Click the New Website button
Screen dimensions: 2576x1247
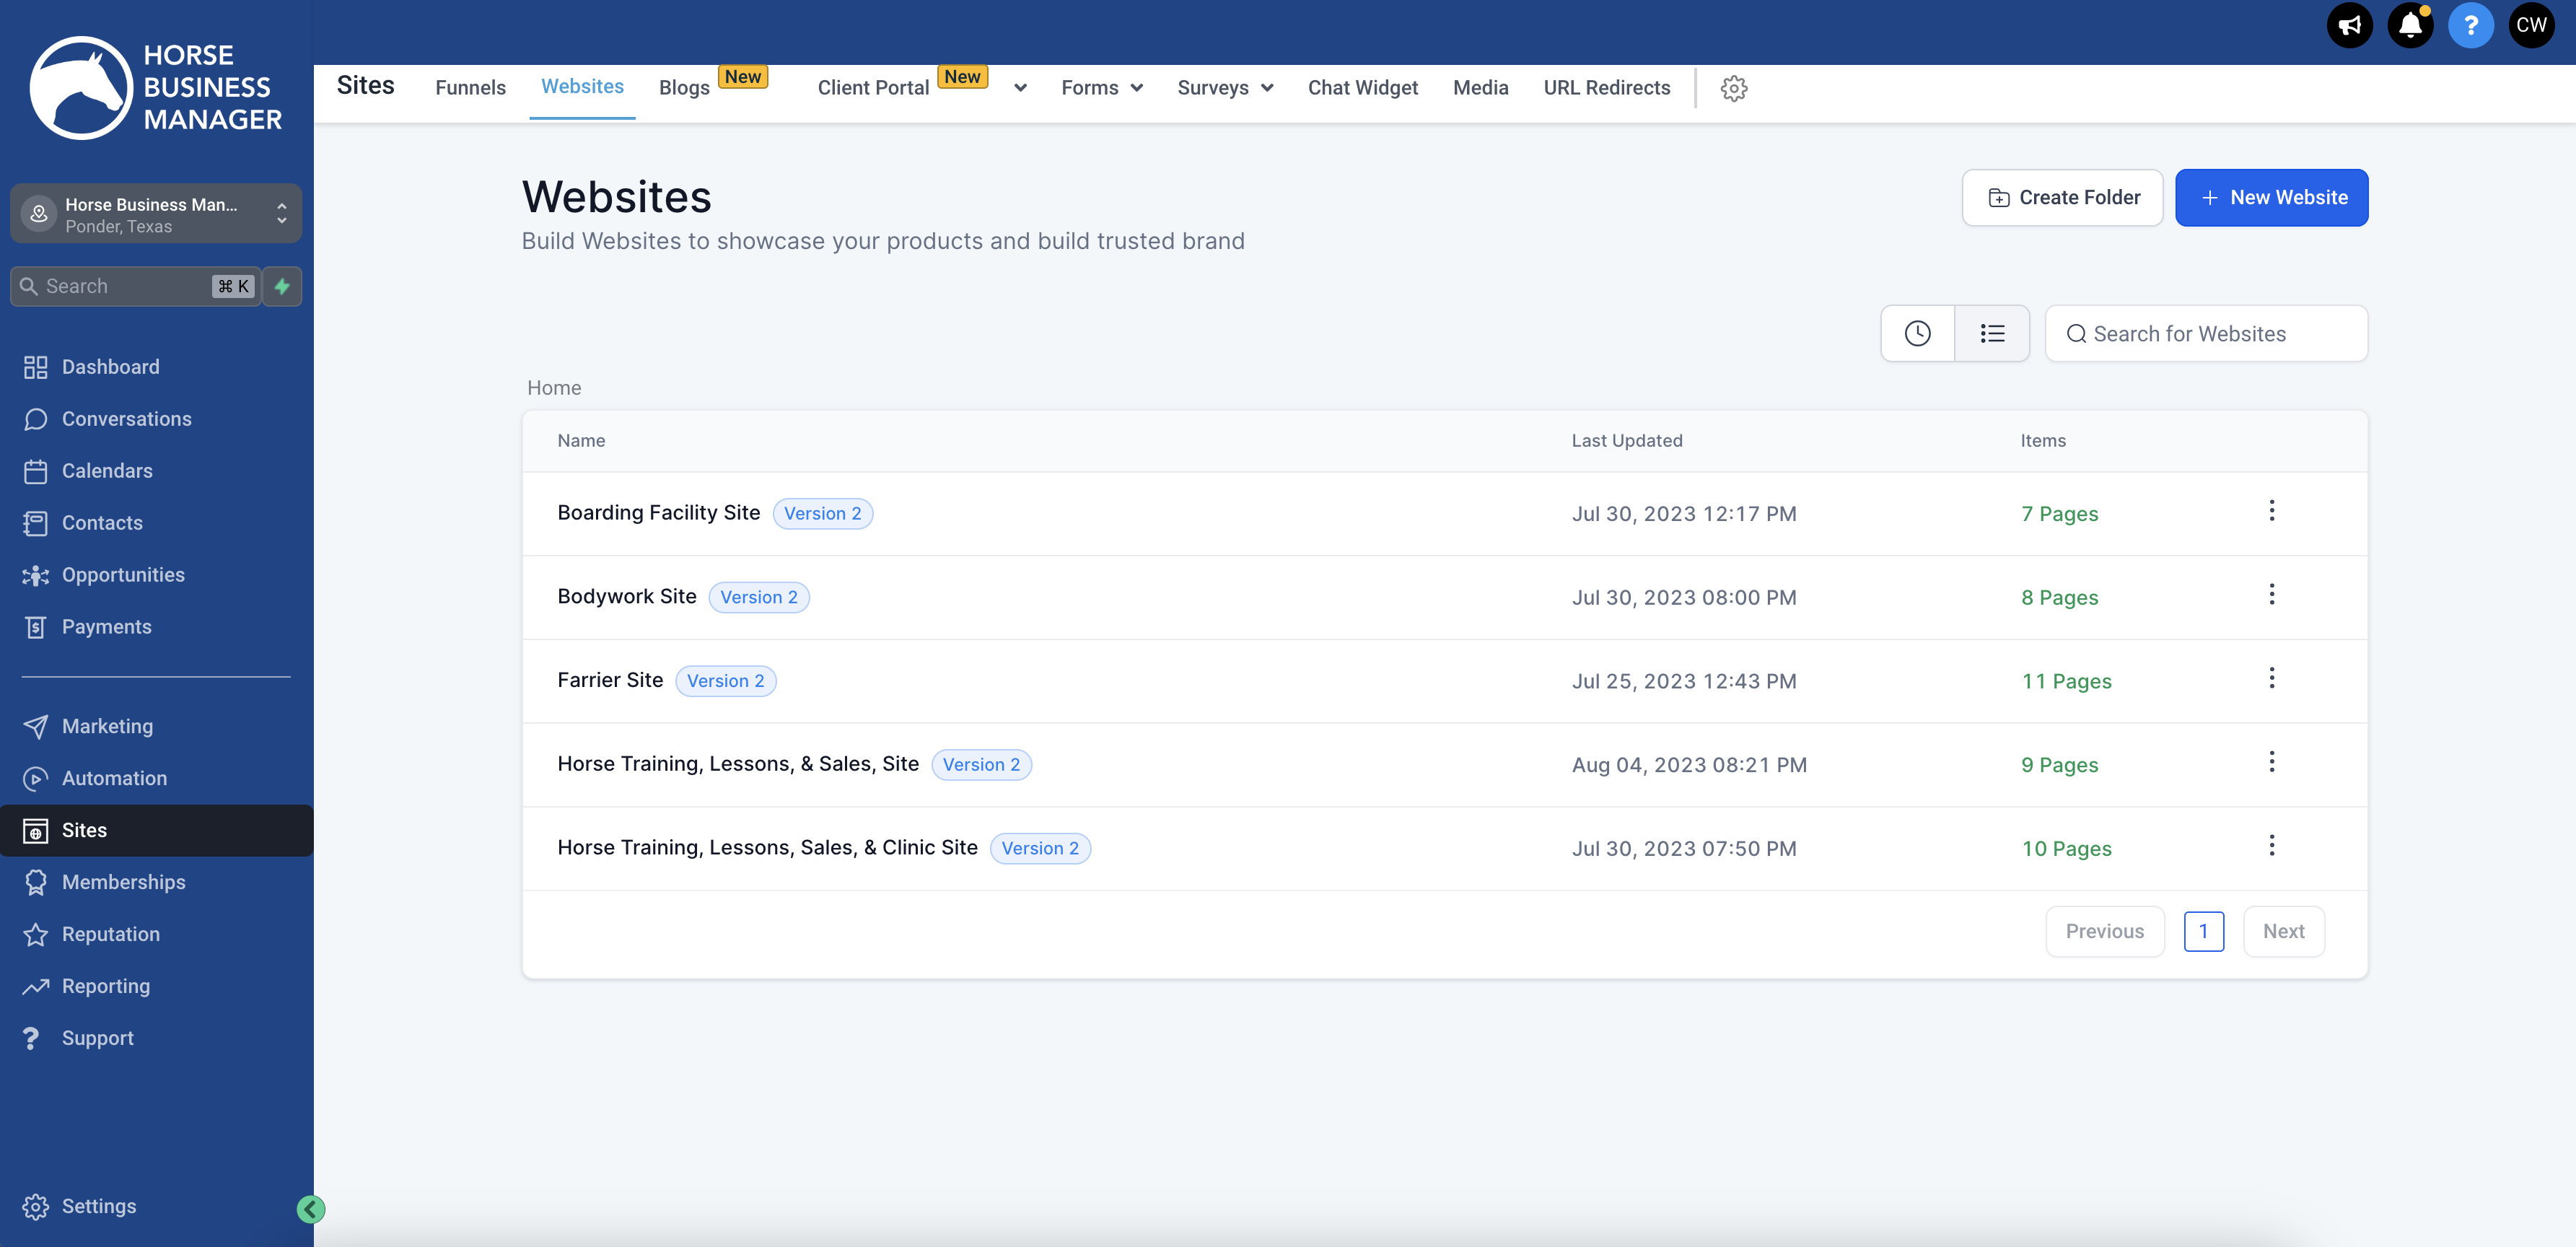click(x=2271, y=197)
